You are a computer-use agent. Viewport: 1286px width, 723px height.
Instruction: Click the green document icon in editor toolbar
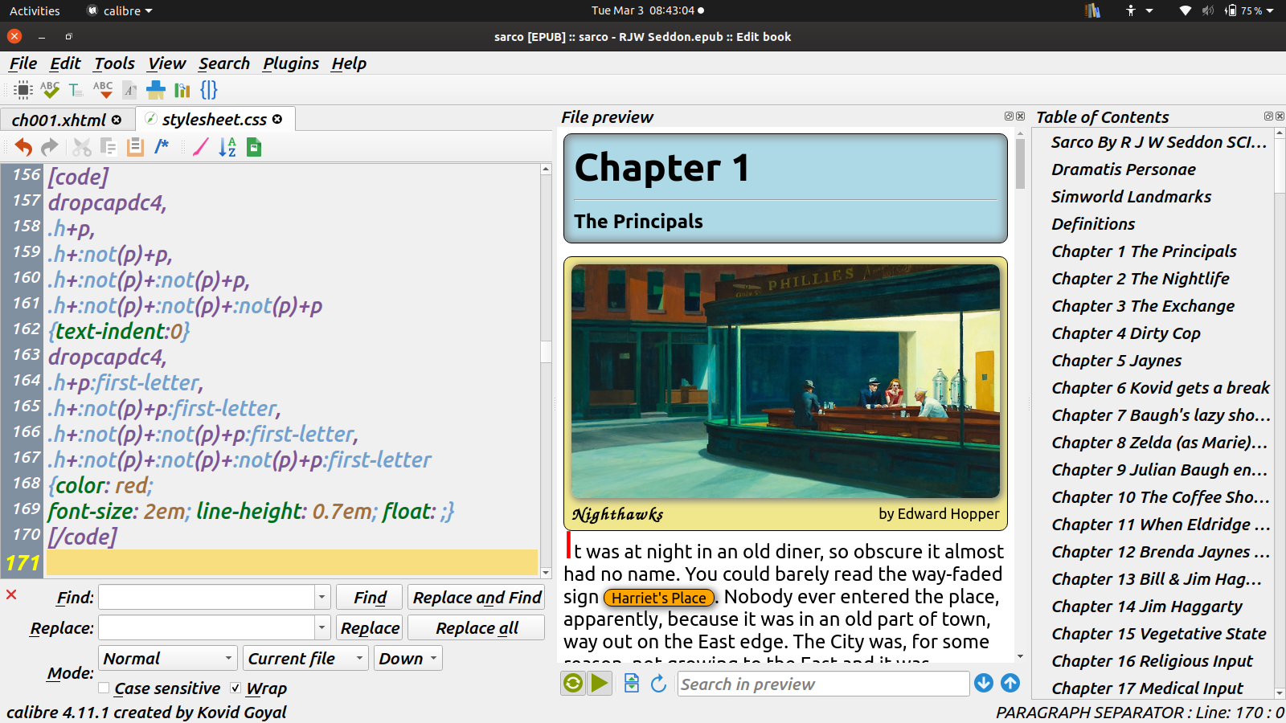tap(254, 147)
